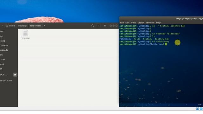Open the terminal Edit menu
The width and height of the screenshot is (203, 114).
point(127,22)
